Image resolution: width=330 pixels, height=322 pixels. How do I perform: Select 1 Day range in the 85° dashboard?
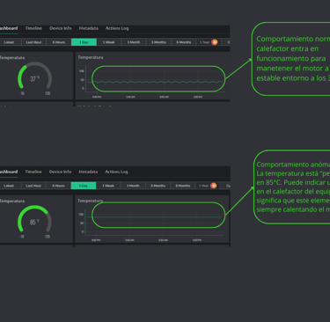coord(84,186)
